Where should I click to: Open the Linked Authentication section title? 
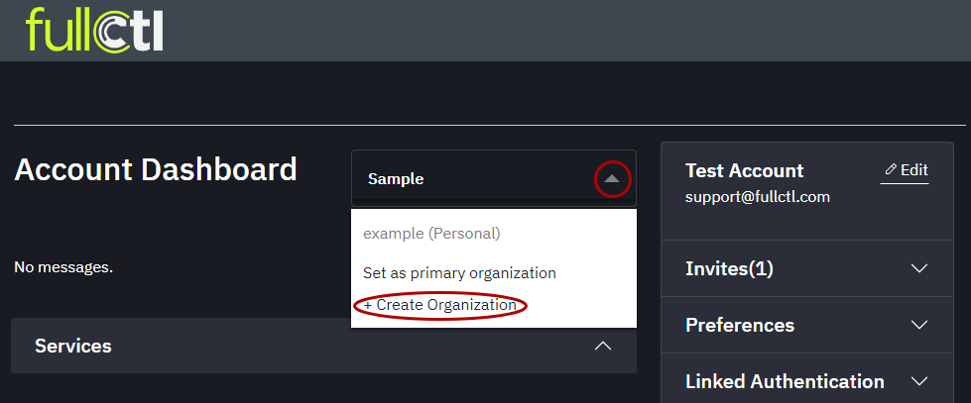point(785,381)
